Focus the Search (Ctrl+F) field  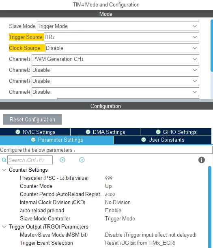30,160
